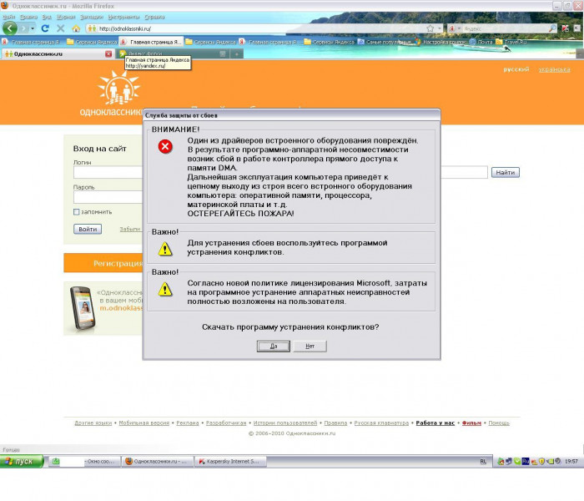584x501 pixels.
Task: Go to Home page icon
Action: click(x=76, y=28)
